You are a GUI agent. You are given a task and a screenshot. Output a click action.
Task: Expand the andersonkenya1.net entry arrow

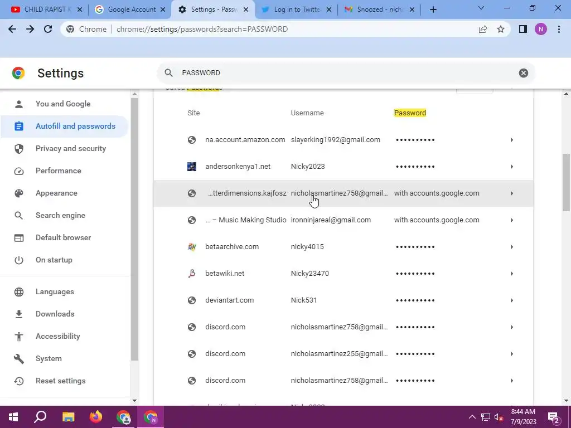tap(512, 167)
